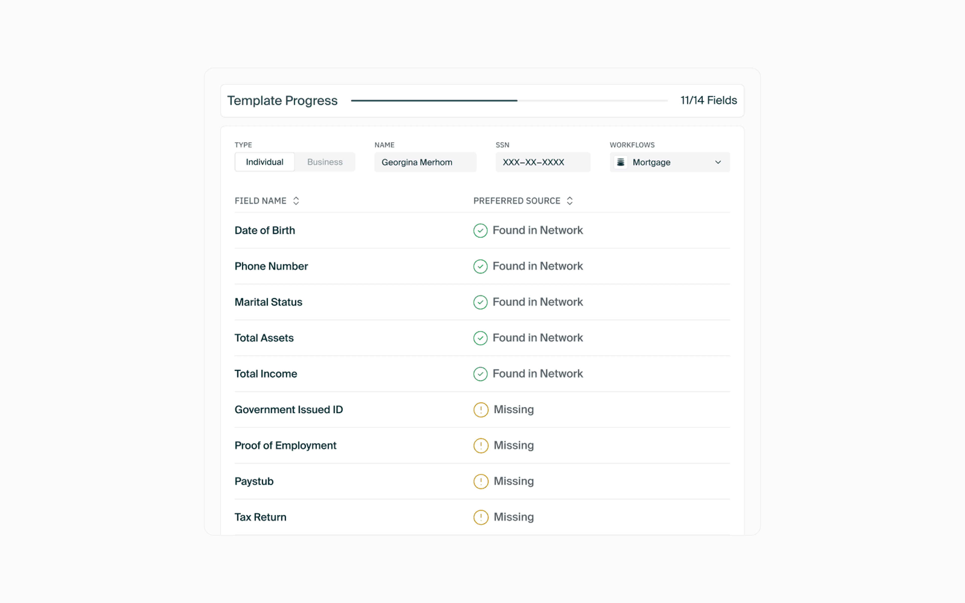Click Missing status for Government Issued ID

click(514, 410)
